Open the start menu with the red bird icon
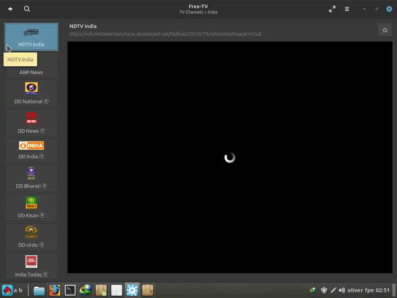The height and width of the screenshot is (298, 397). 7,290
